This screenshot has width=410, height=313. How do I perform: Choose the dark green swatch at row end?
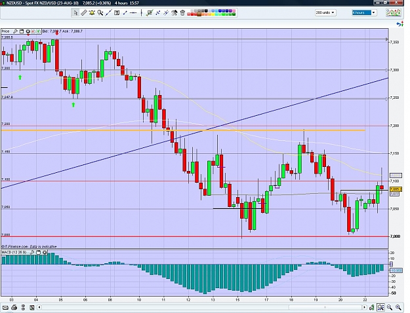click(x=234, y=14)
